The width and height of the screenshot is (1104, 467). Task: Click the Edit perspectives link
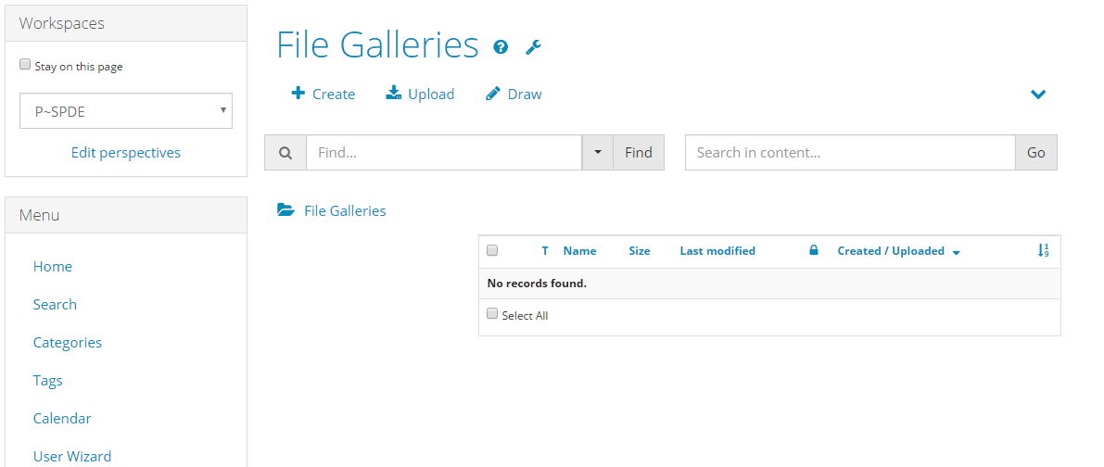coord(126,153)
